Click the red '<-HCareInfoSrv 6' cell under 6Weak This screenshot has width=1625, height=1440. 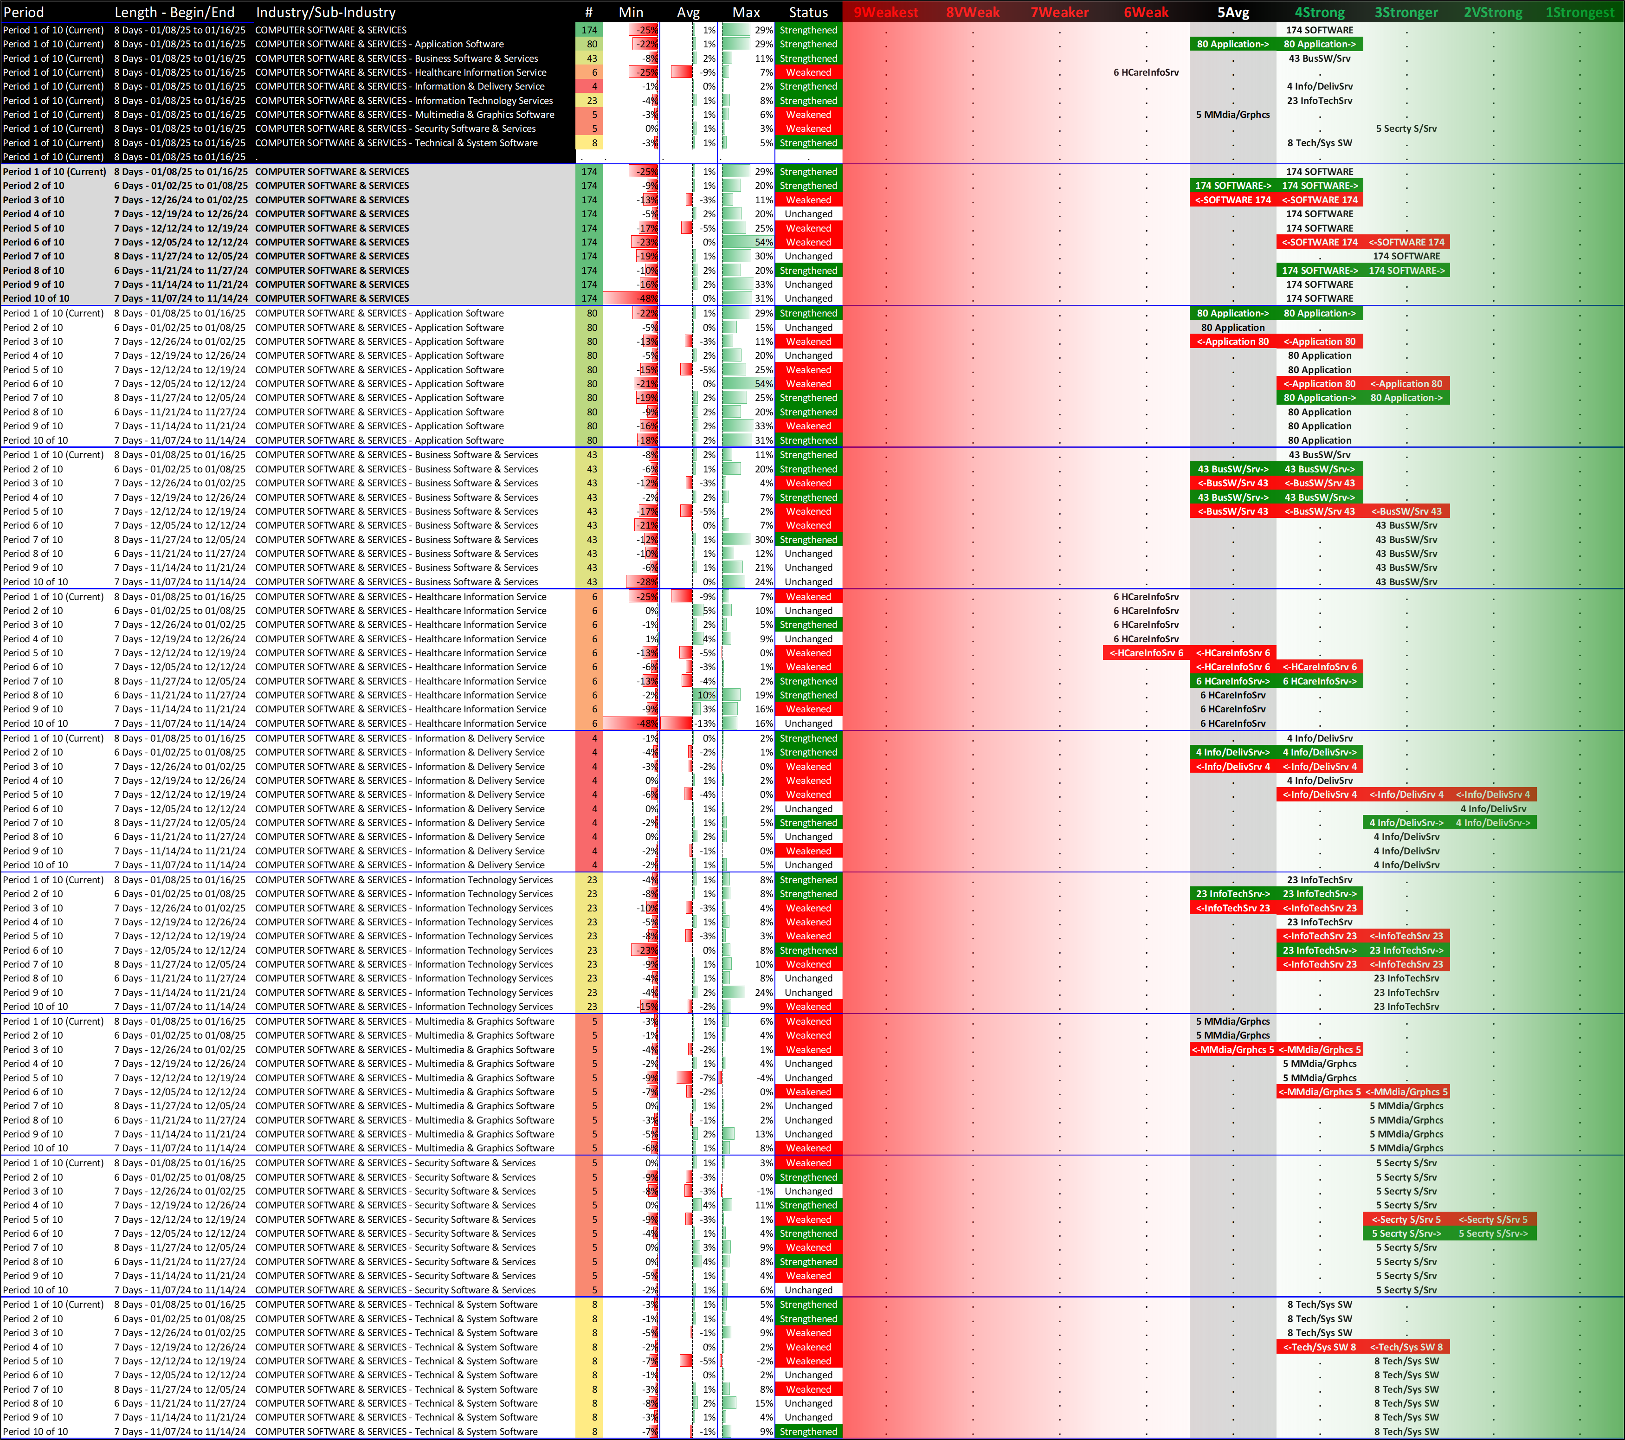point(1146,653)
